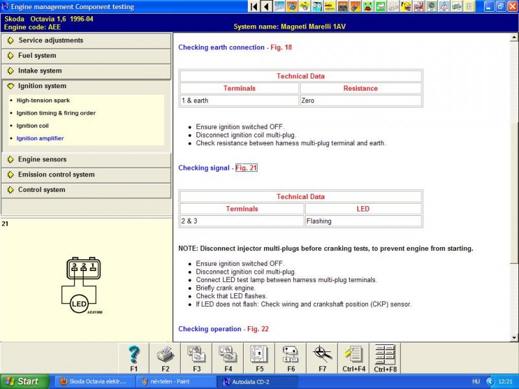Image resolution: width=519 pixels, height=389 pixels.
Task: Expand the Intake system section
Action: (86, 71)
